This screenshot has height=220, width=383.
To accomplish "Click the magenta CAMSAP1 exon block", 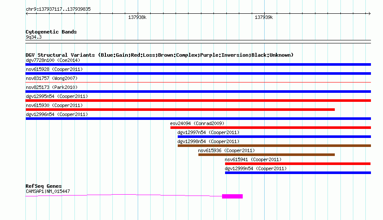I will coord(232,196).
